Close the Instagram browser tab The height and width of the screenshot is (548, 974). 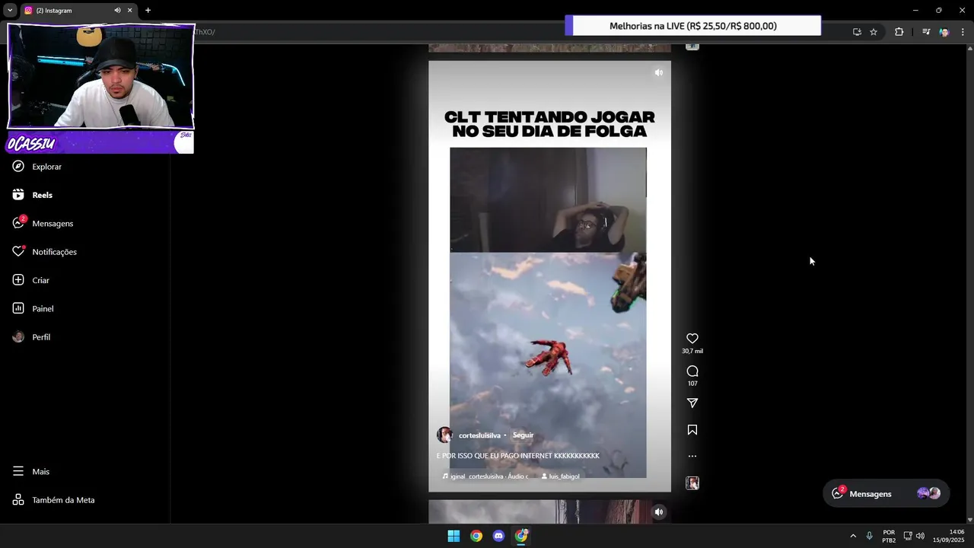tap(129, 11)
